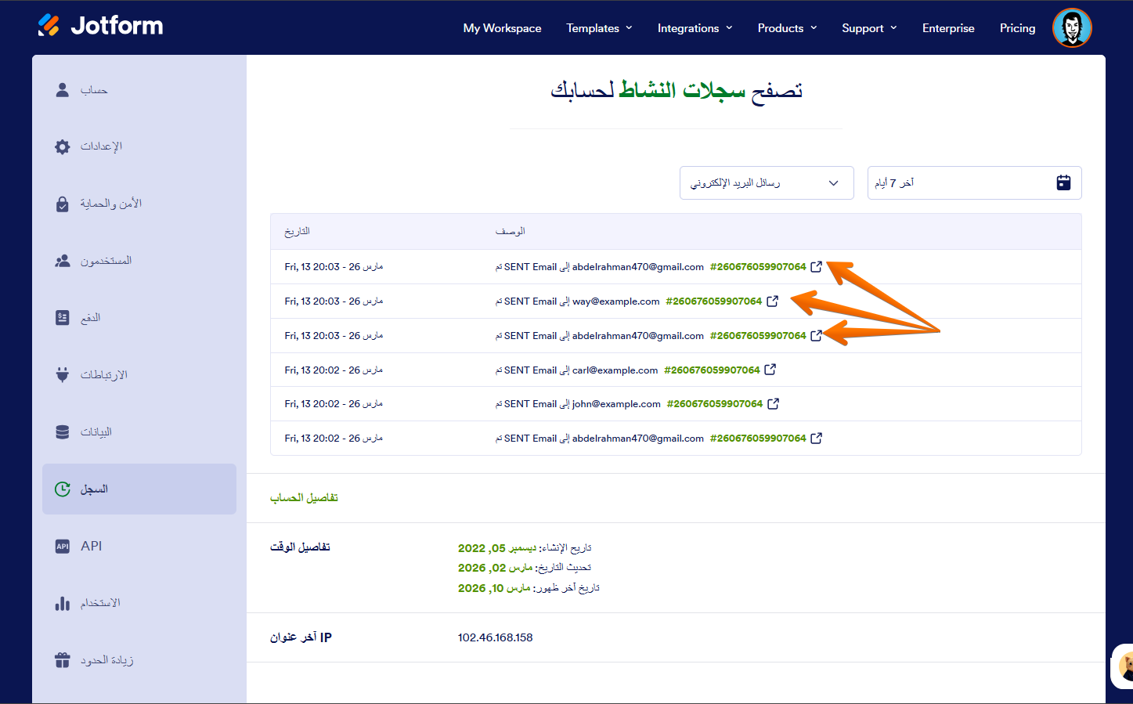
Task: Open the Pricing page
Action: click(1017, 28)
